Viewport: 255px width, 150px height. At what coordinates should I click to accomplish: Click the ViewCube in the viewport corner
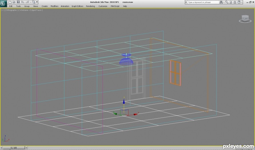[x=245, y=19]
